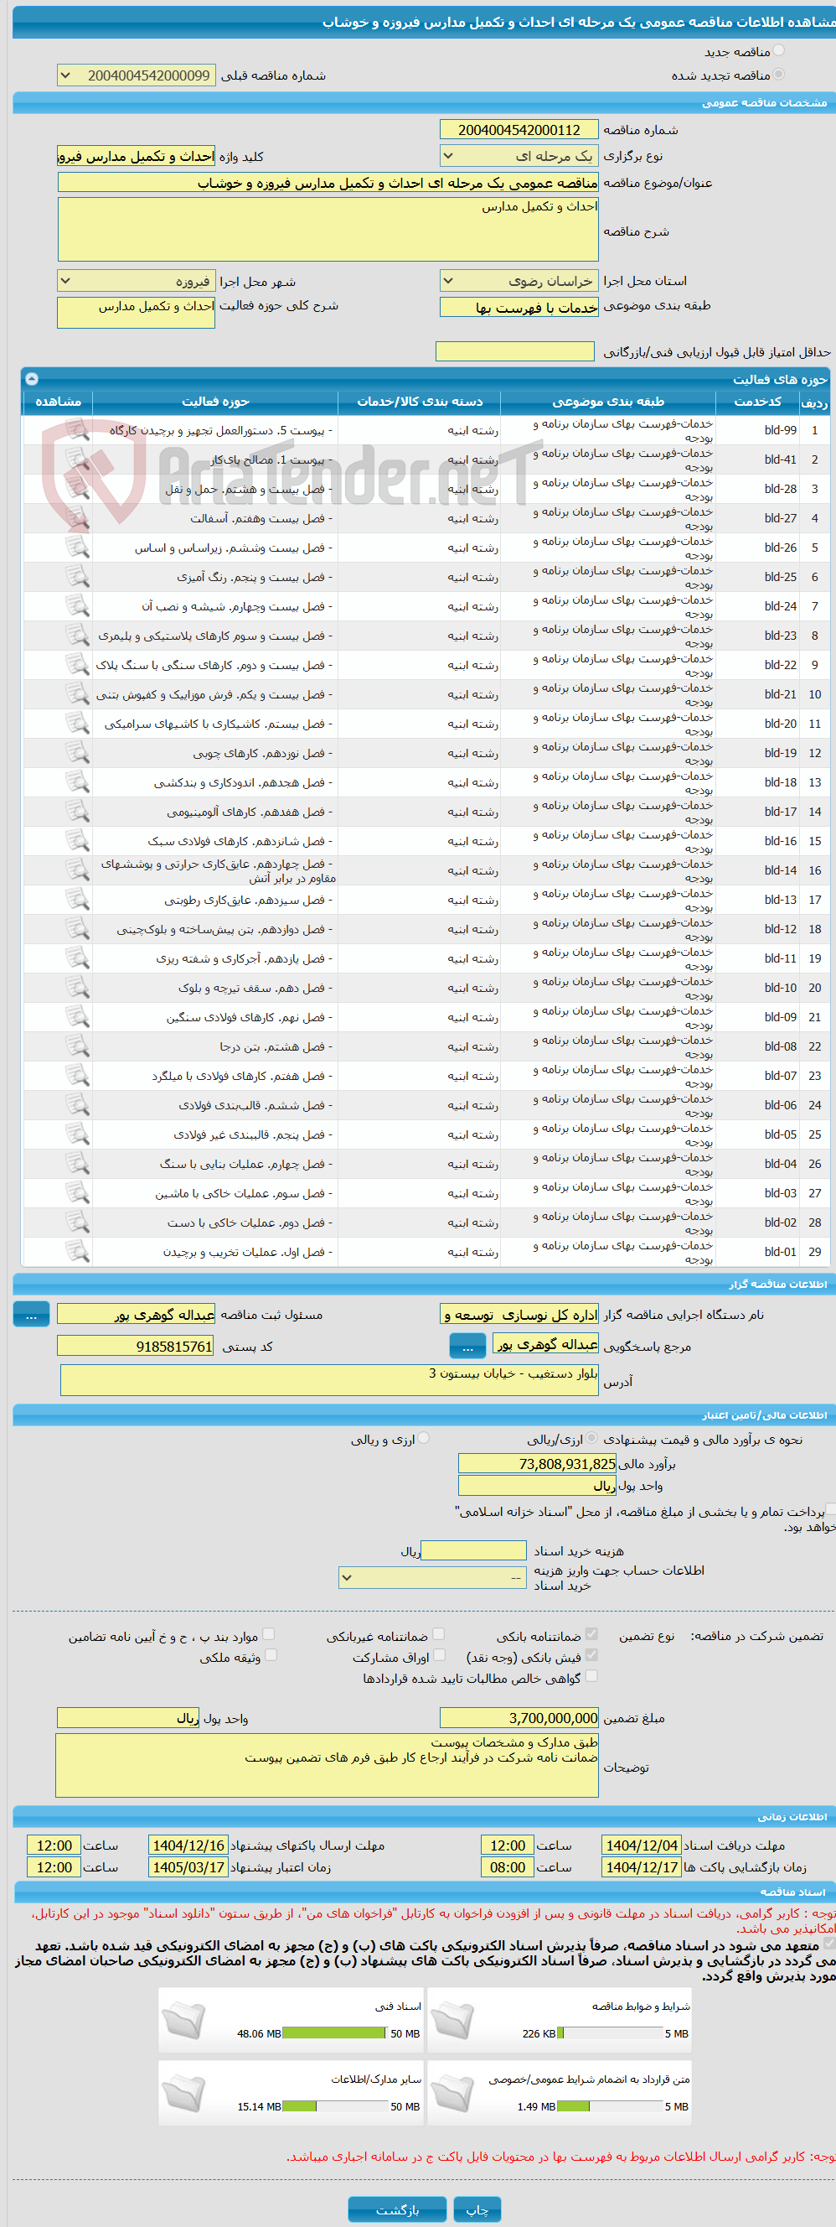Open view icon for row bld-08
This screenshot has width=836, height=2227.
point(78,1046)
